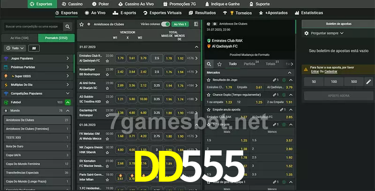Open the Cassino tab in top menu

(73, 4)
